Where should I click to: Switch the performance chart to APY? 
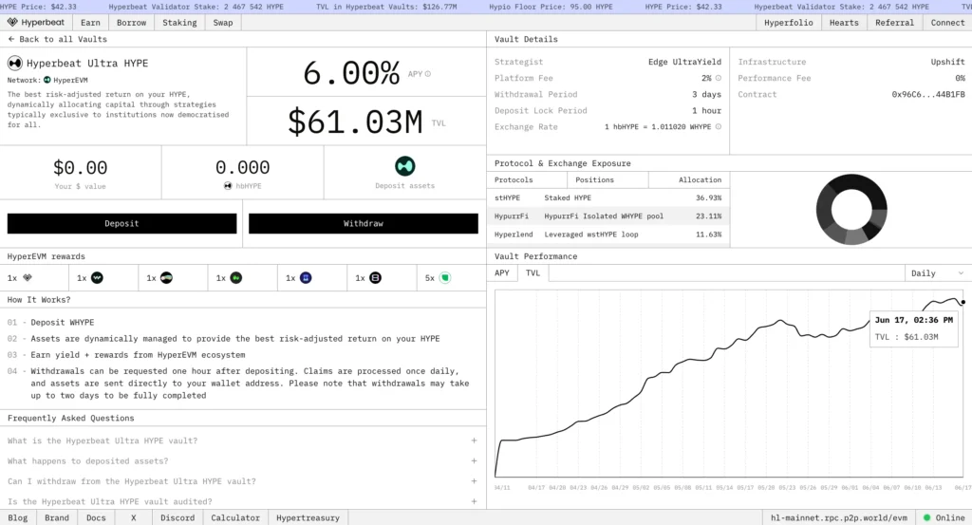tap(502, 273)
